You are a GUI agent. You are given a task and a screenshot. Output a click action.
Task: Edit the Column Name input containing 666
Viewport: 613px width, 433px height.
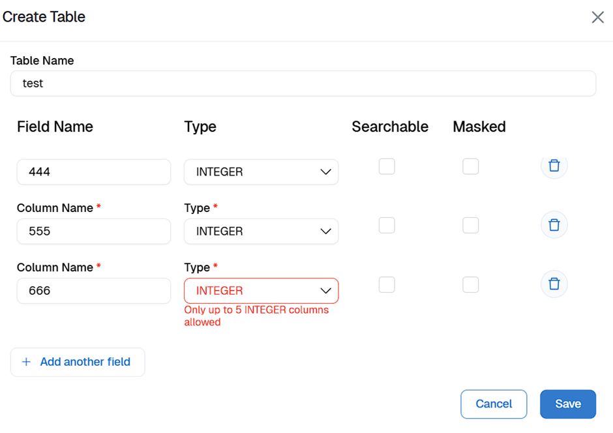coord(93,291)
